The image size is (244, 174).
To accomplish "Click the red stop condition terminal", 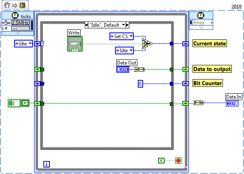I will click(178, 161).
